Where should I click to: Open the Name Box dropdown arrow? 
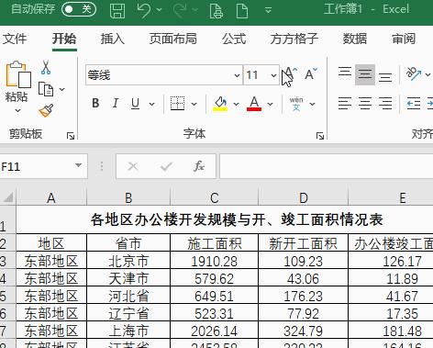click(79, 165)
